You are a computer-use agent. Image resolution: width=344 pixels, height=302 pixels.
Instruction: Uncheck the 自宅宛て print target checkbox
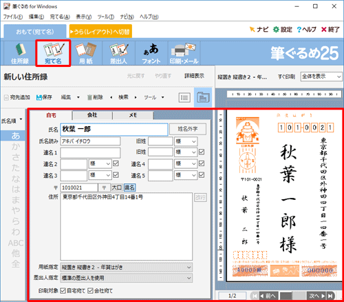[63, 291]
